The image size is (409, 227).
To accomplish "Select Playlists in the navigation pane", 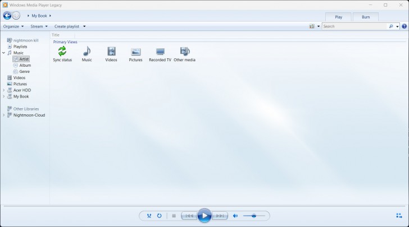I will (x=17, y=47).
